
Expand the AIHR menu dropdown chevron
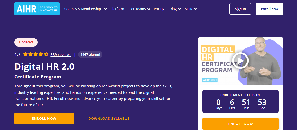tap(195, 9)
